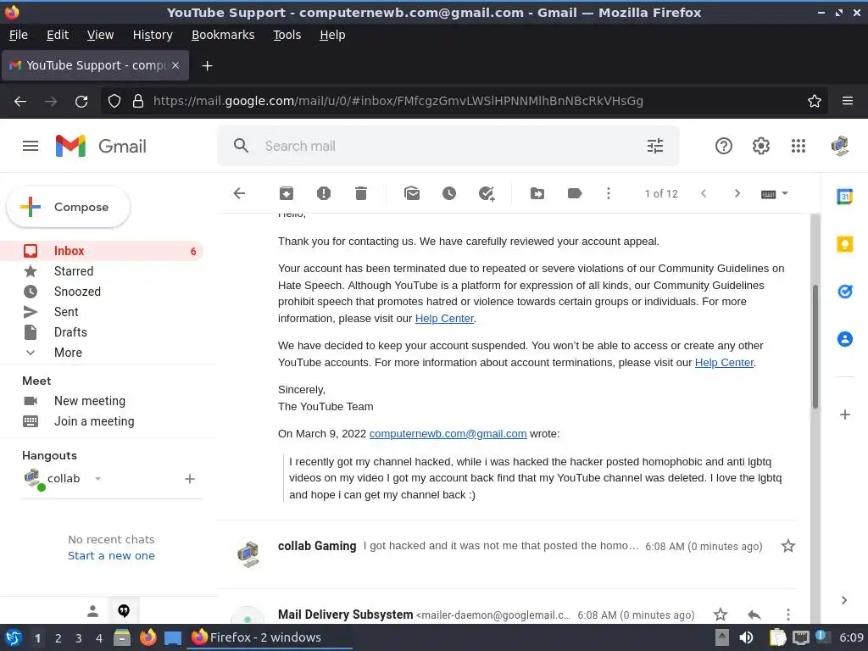Hide the side panel chevron
The height and width of the screenshot is (651, 868).
[844, 600]
